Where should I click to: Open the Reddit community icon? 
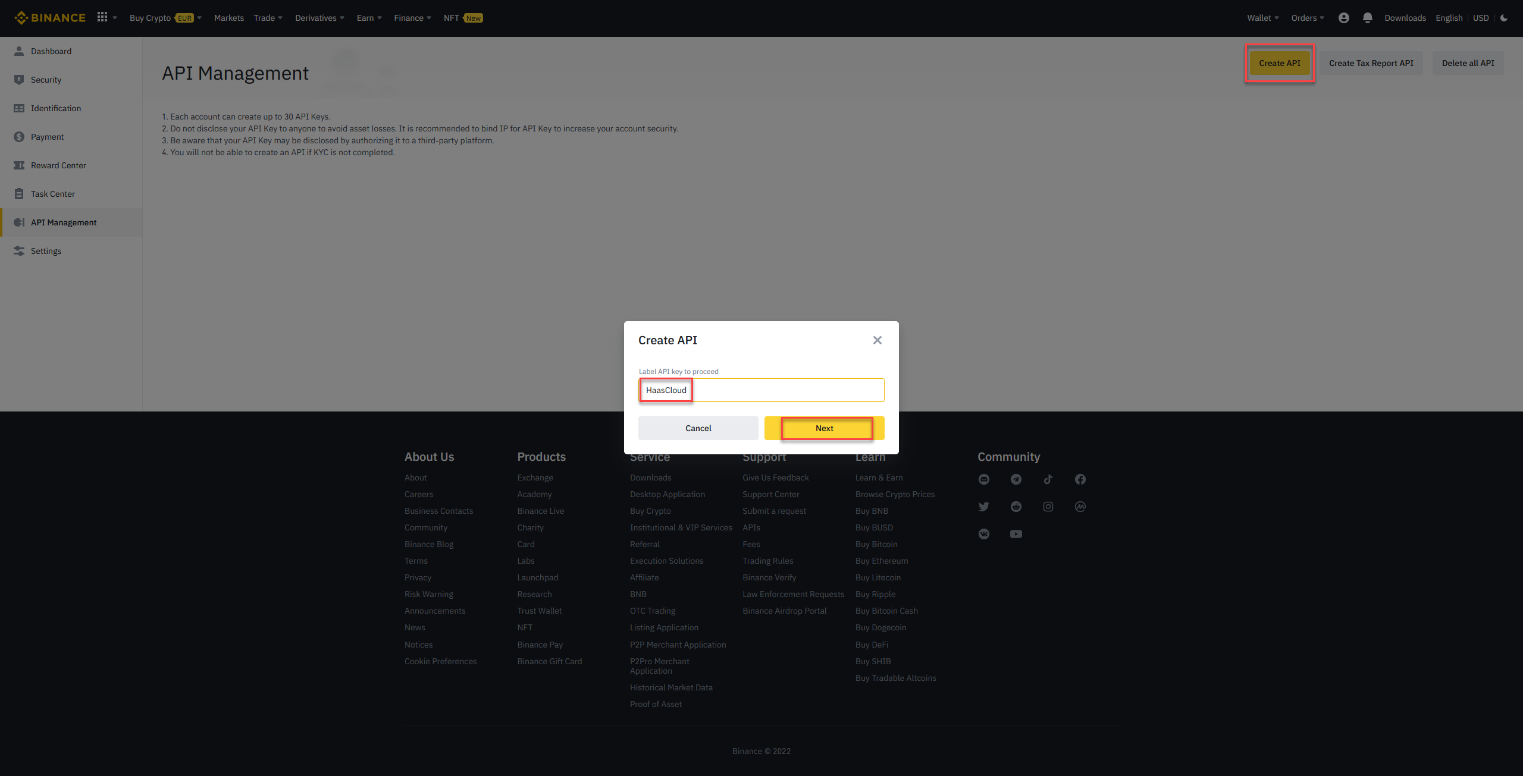pyautogui.click(x=1016, y=506)
